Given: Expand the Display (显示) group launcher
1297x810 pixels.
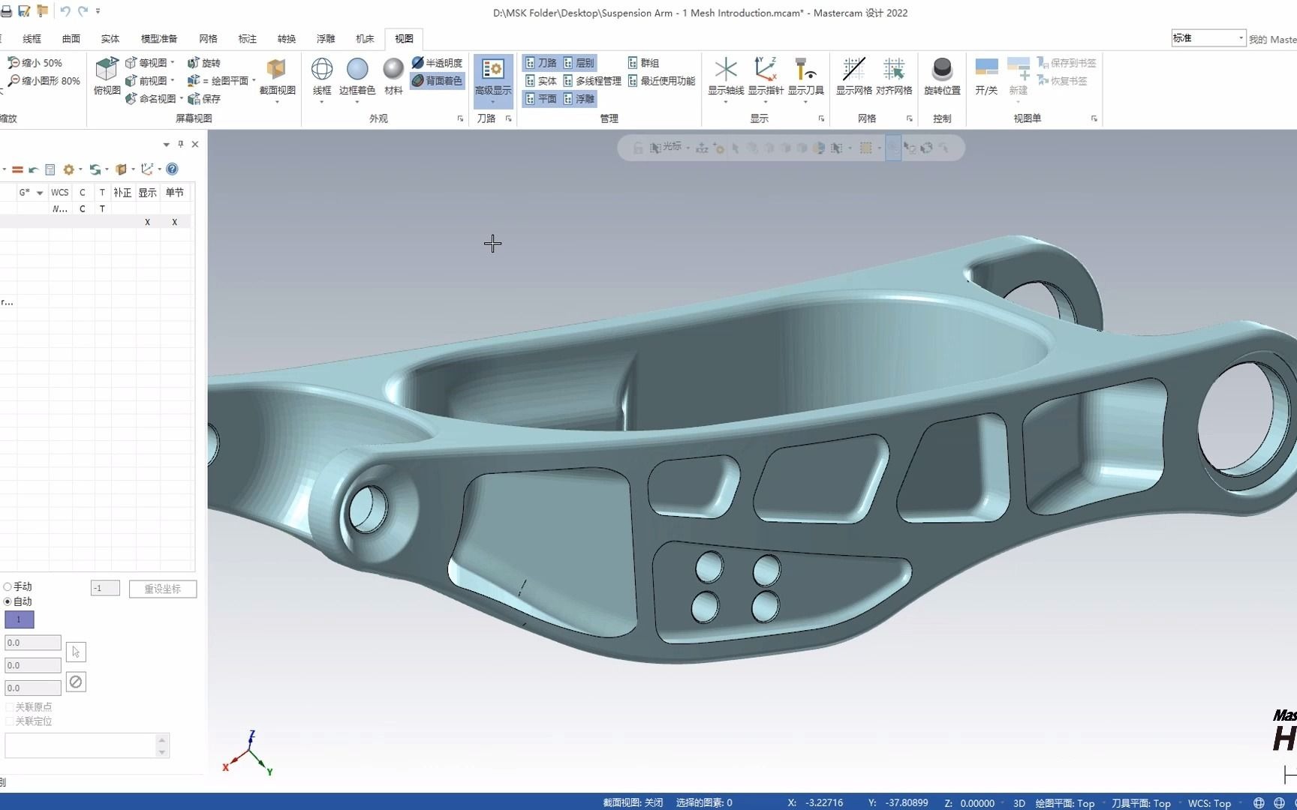Looking at the screenshot, I should [x=821, y=118].
